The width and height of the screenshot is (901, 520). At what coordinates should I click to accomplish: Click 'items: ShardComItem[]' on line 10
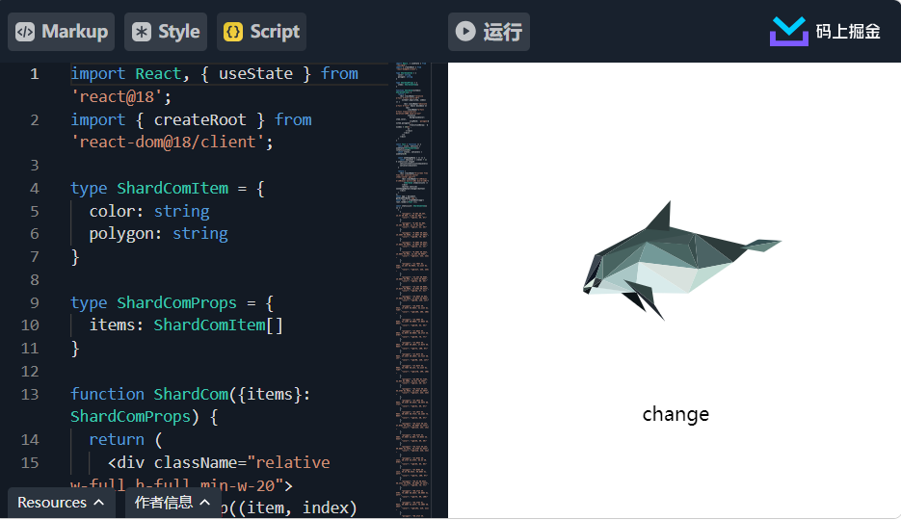pos(186,325)
